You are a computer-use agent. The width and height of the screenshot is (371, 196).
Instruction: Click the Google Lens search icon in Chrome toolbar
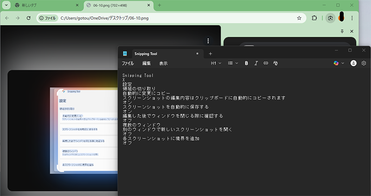[x=330, y=18]
